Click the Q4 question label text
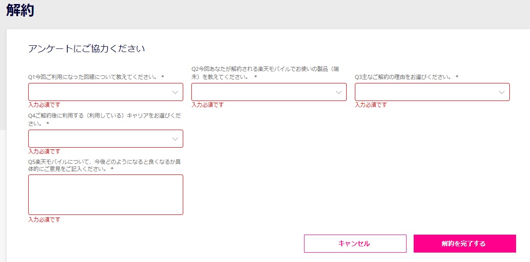 coord(105,119)
